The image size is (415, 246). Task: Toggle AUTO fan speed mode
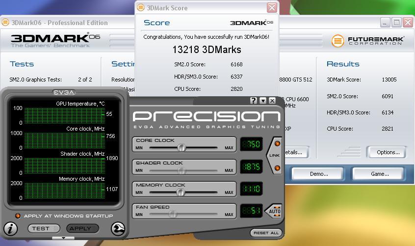(x=274, y=211)
